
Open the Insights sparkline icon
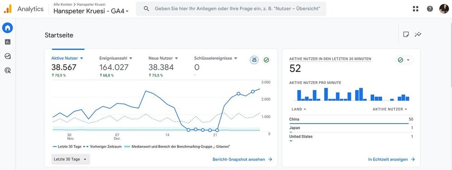[418, 34]
